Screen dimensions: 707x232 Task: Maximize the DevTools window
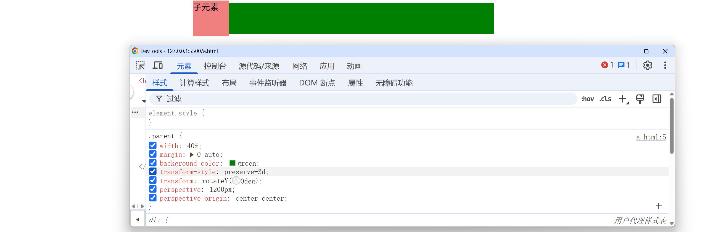[646, 51]
